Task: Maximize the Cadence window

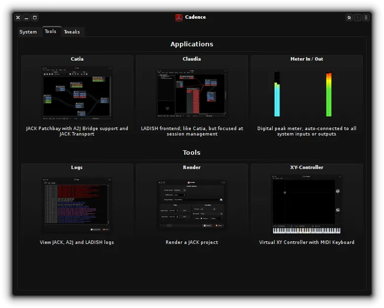Action: point(35,18)
